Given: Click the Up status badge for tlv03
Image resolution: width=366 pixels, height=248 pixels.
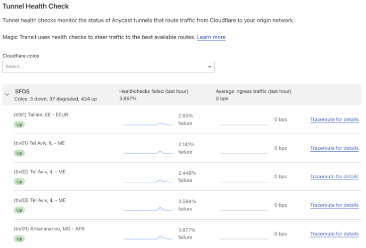Looking at the screenshot, I should pyautogui.click(x=19, y=210).
